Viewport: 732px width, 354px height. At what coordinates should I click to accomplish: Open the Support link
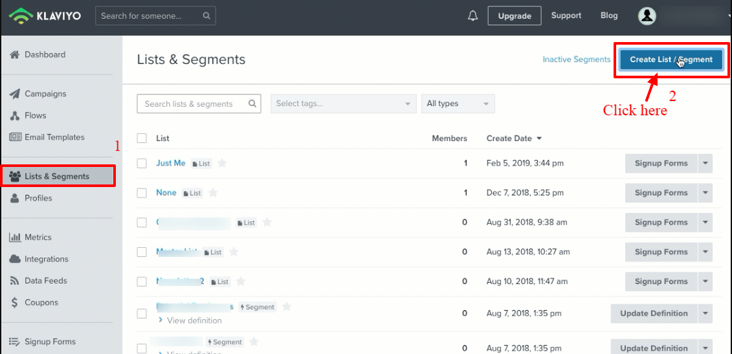pyautogui.click(x=566, y=16)
